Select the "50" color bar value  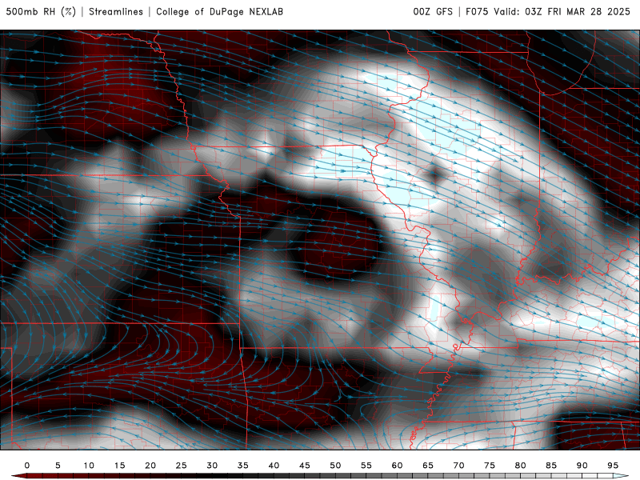coord(335,466)
